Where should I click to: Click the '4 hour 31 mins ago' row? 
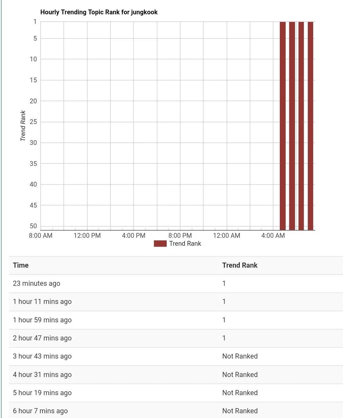(42, 375)
